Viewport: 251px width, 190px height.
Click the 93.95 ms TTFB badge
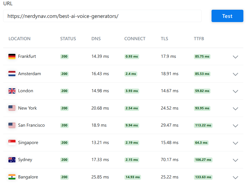point(202,108)
